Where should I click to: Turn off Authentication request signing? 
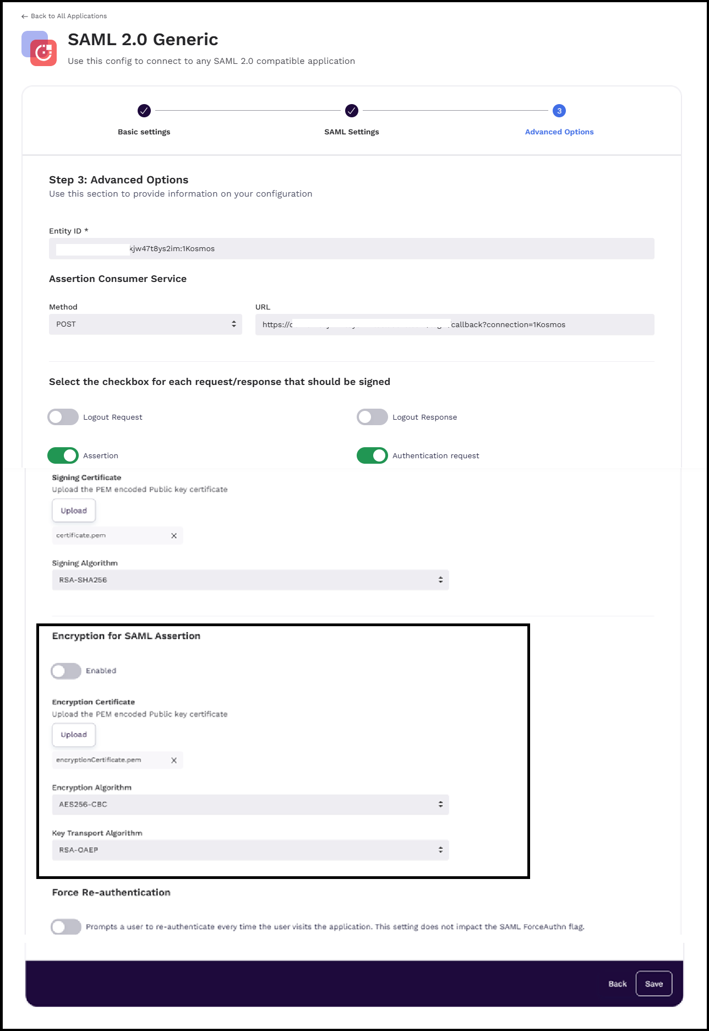click(372, 455)
